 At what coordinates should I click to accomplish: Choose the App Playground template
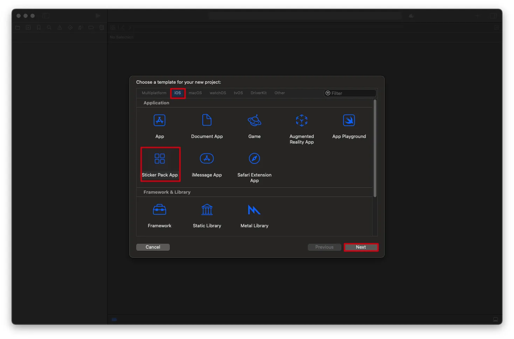click(349, 121)
